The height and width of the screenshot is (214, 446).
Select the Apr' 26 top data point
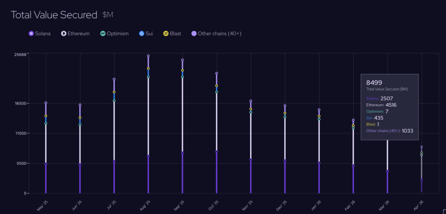pyautogui.click(x=422, y=147)
